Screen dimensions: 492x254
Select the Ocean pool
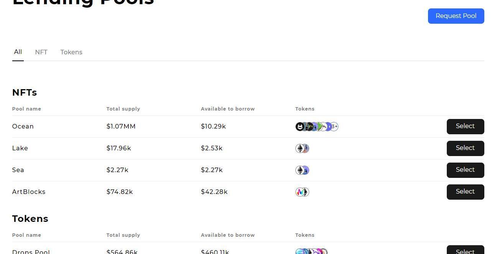[465, 127]
